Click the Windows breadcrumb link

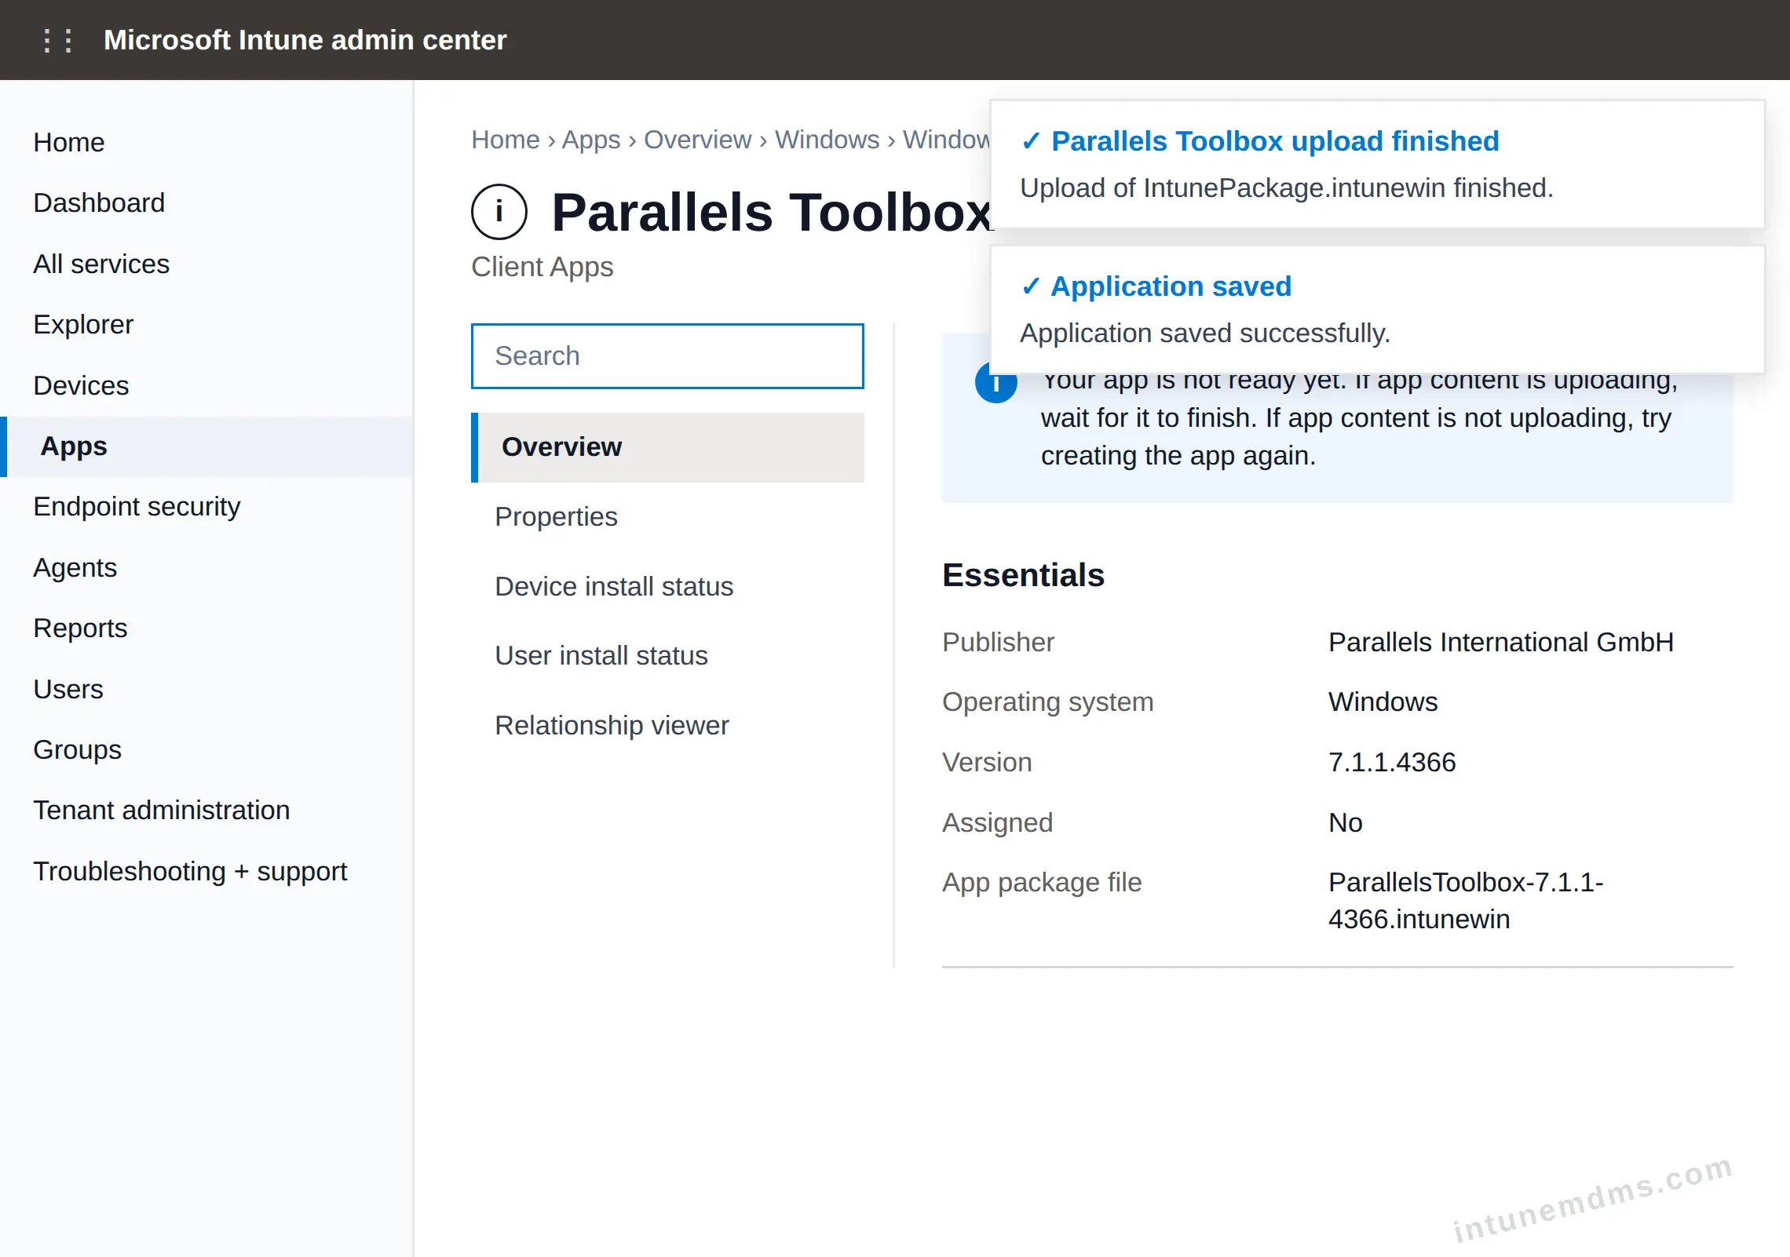pos(827,140)
